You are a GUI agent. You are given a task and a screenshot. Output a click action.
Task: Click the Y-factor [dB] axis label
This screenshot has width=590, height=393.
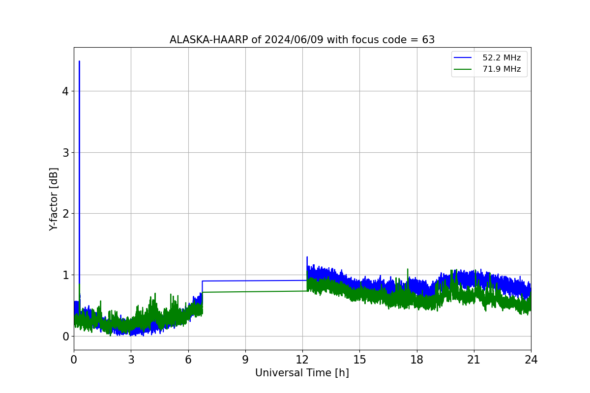click(x=54, y=199)
